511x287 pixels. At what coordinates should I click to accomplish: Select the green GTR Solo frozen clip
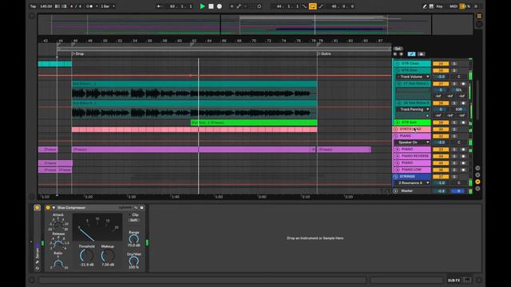254,122
